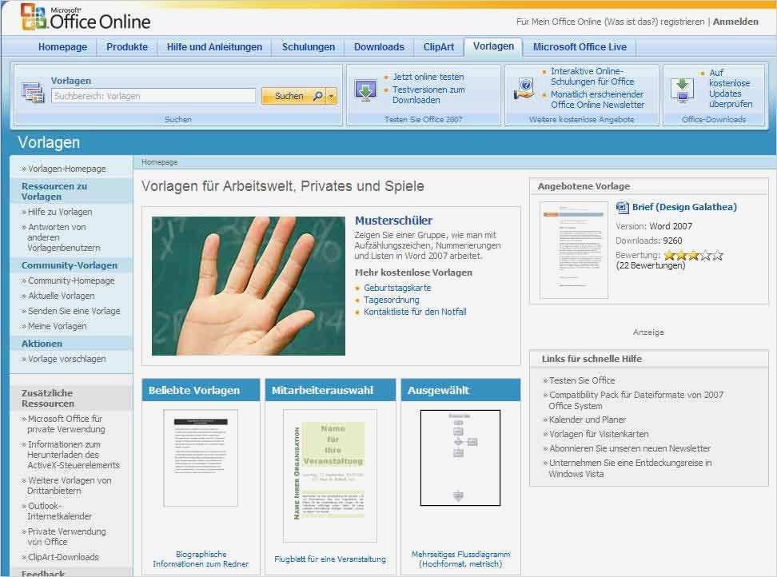Open Geburtstagskarte template link
This screenshot has width=777, height=577.
click(x=397, y=288)
